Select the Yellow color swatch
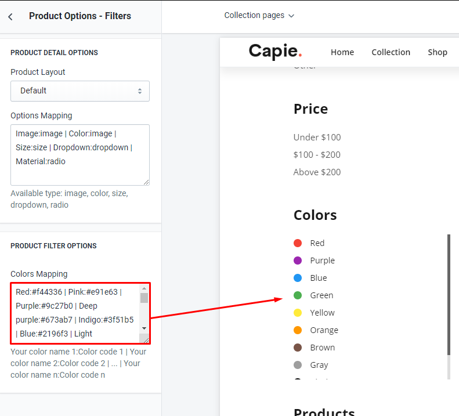The width and height of the screenshot is (459, 416). pyautogui.click(x=298, y=313)
